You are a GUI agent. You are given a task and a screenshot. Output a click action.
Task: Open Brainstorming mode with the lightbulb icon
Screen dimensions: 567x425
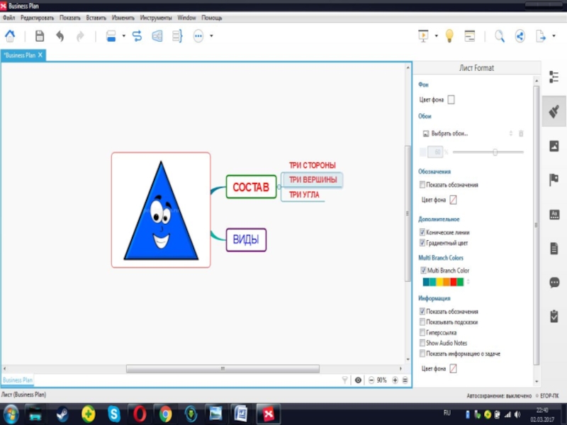pyautogui.click(x=449, y=36)
